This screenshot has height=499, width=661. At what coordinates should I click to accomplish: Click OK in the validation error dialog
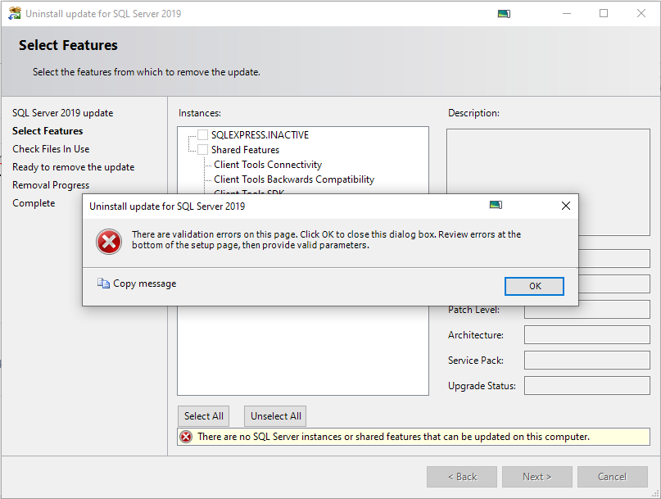tap(534, 286)
